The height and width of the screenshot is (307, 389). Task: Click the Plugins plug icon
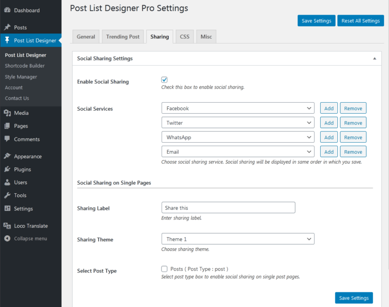(x=7, y=169)
